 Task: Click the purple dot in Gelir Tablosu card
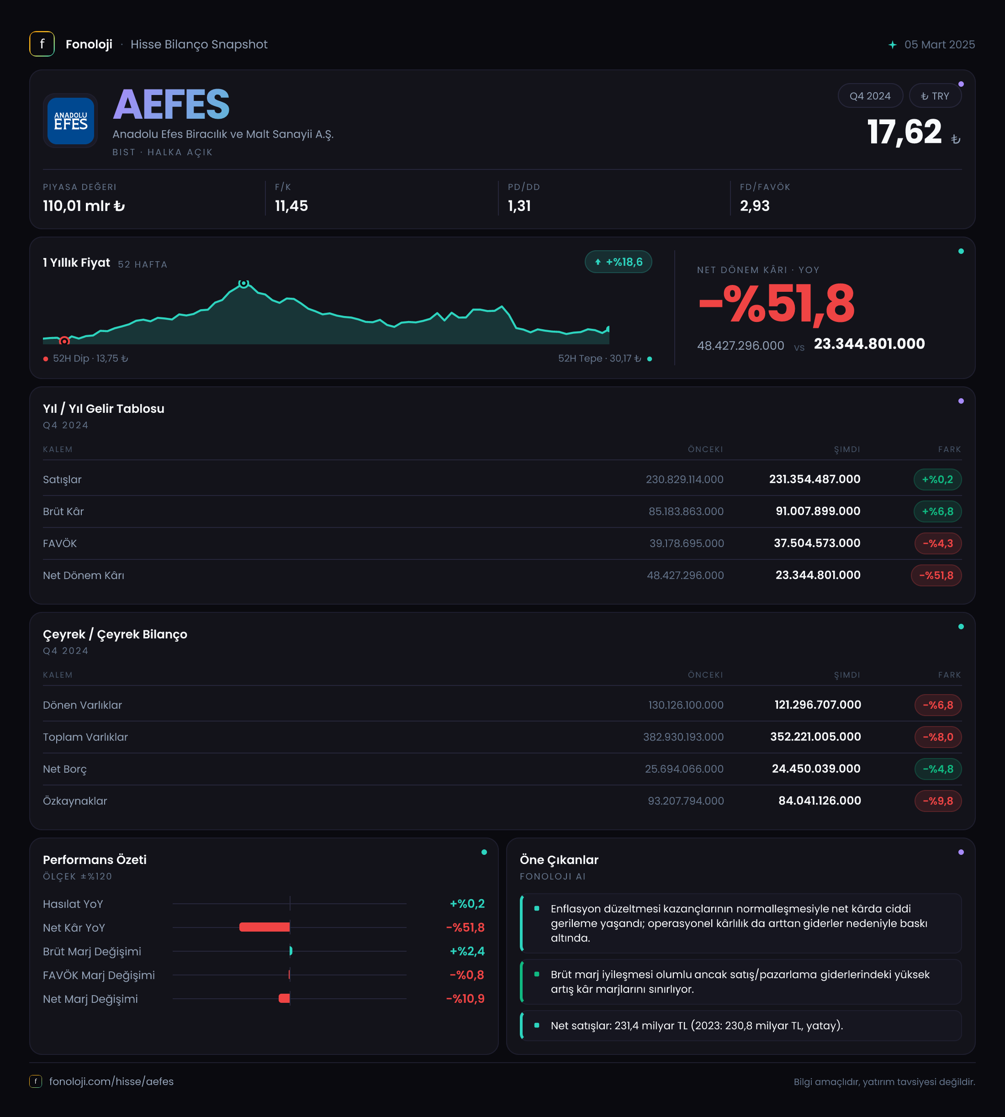[x=961, y=401]
